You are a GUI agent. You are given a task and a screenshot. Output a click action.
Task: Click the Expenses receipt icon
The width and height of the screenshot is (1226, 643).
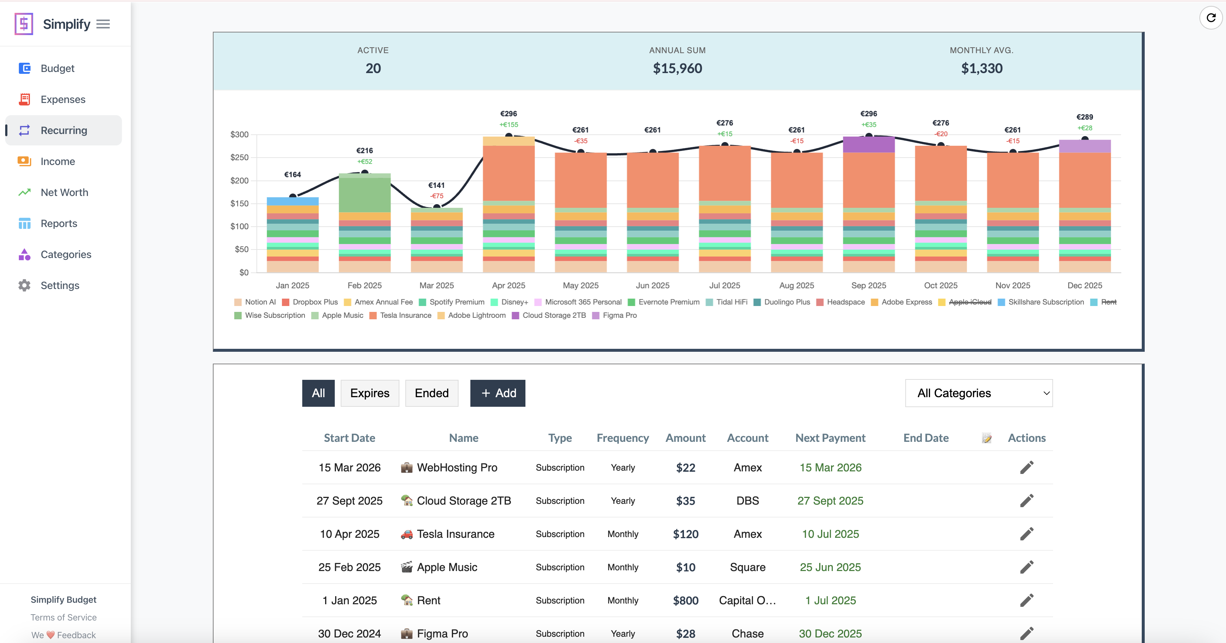click(x=24, y=99)
